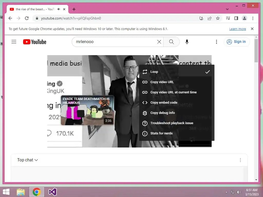The image size is (263, 197).
Task: Open Chrome three-dot menu
Action: 253,18
